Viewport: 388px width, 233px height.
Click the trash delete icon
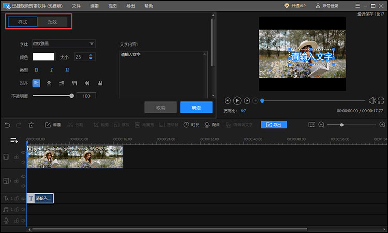[x=31, y=125]
